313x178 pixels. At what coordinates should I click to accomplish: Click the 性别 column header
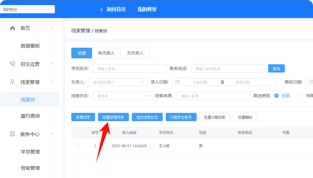(203, 133)
